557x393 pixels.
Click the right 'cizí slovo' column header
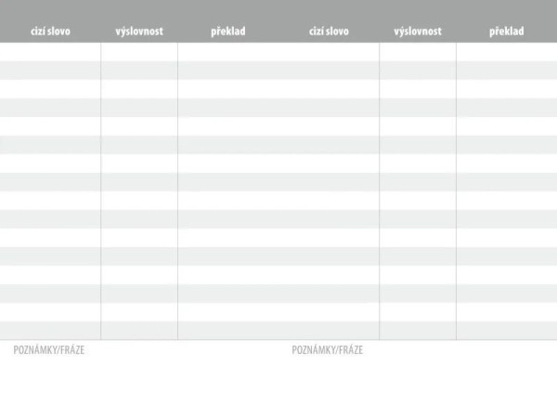[x=329, y=32]
